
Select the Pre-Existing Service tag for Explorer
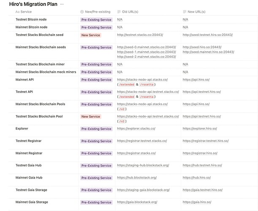pos(96,129)
